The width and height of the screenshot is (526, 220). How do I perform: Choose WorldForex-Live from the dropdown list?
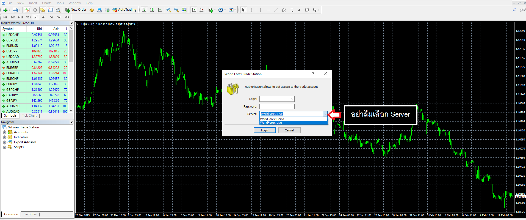[x=294, y=123]
